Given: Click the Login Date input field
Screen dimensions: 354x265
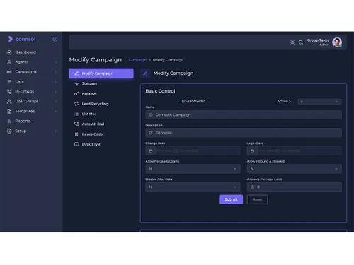Looking at the screenshot, I should pos(295,151).
